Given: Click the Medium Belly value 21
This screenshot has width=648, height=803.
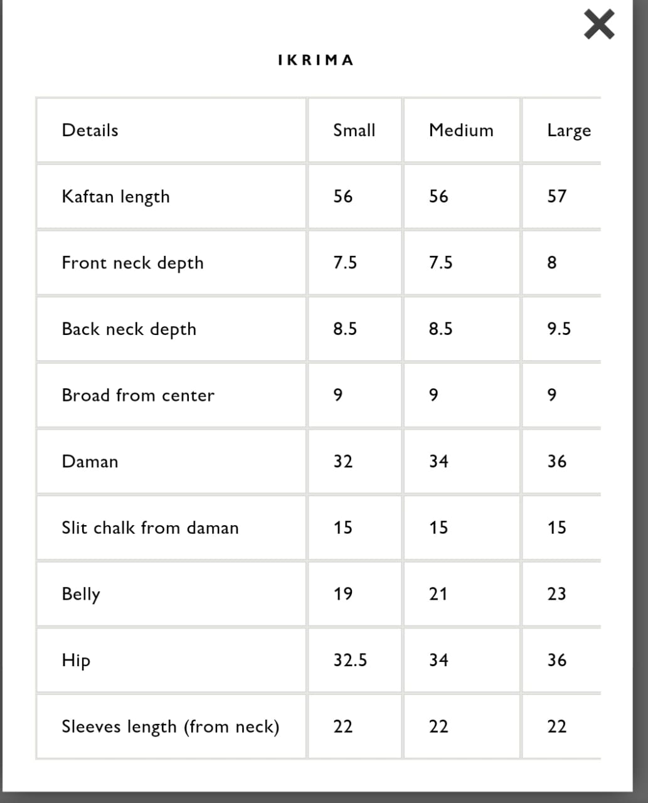Looking at the screenshot, I should coord(438,593).
